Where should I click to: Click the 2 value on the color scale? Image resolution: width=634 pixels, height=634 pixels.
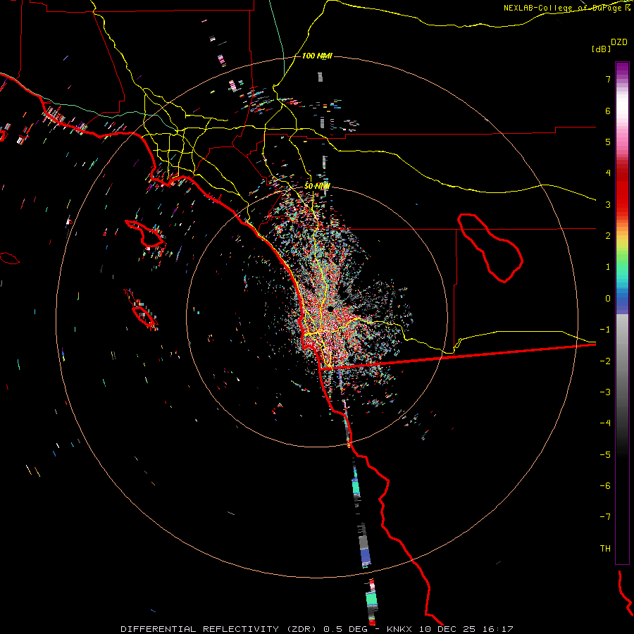point(608,236)
